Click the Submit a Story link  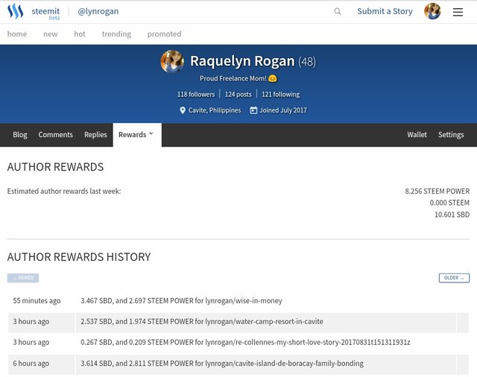point(385,11)
